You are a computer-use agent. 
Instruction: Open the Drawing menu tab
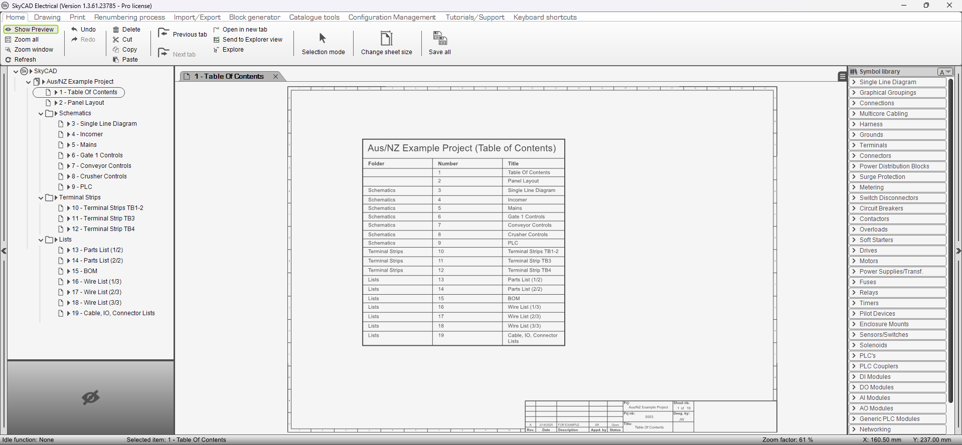(47, 17)
